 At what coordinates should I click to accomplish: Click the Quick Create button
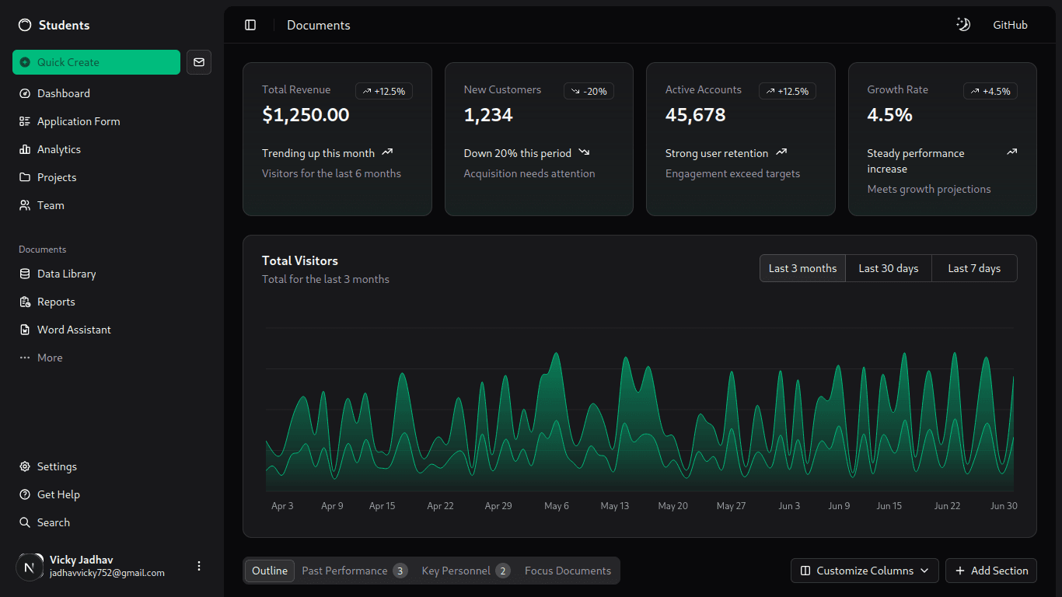click(x=96, y=62)
